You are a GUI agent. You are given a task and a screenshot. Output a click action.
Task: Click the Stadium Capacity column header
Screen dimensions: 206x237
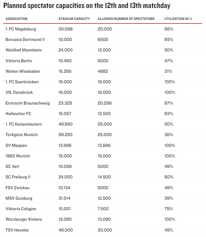point(74,19)
